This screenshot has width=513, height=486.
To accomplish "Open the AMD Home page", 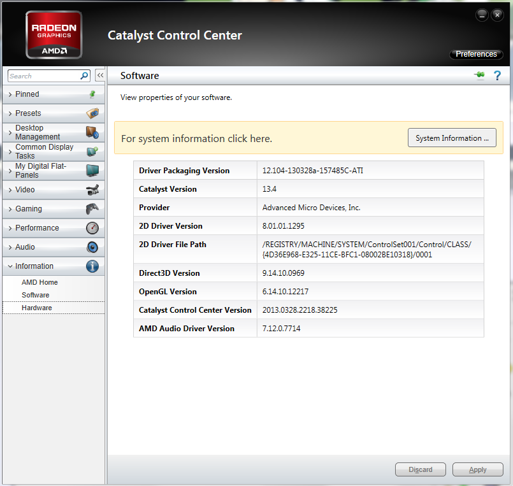I will point(40,282).
